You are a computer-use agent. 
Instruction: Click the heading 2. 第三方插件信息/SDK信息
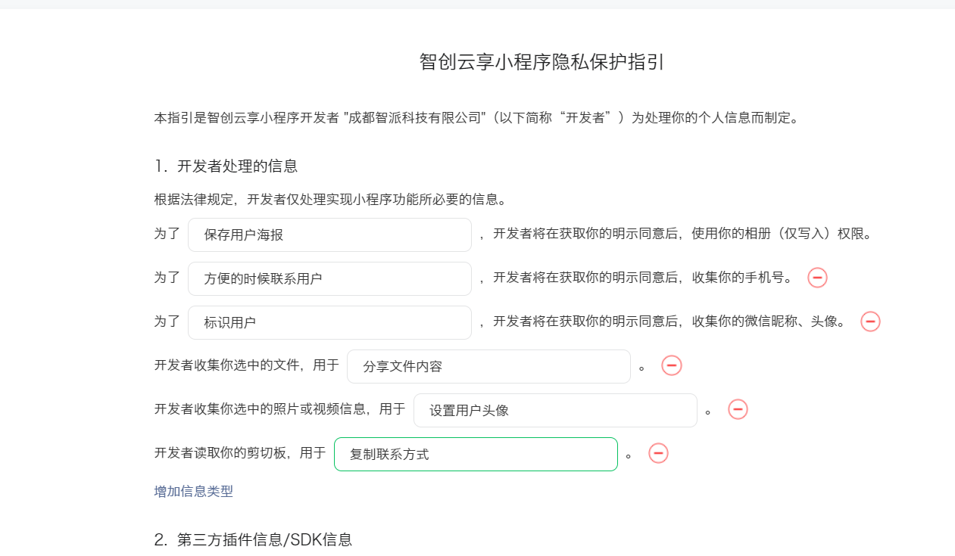pos(254,539)
